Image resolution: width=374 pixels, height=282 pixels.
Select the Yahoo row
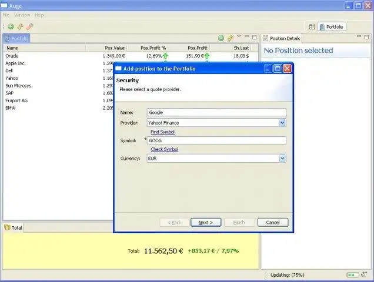(x=58, y=78)
